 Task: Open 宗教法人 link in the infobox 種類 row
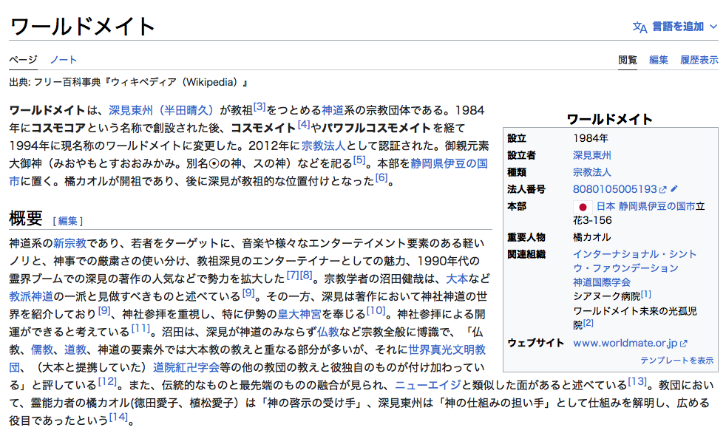pos(591,173)
